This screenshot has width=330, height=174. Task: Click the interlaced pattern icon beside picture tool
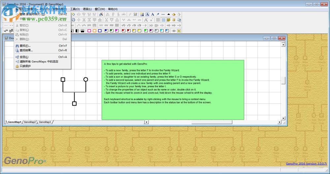(135, 14)
